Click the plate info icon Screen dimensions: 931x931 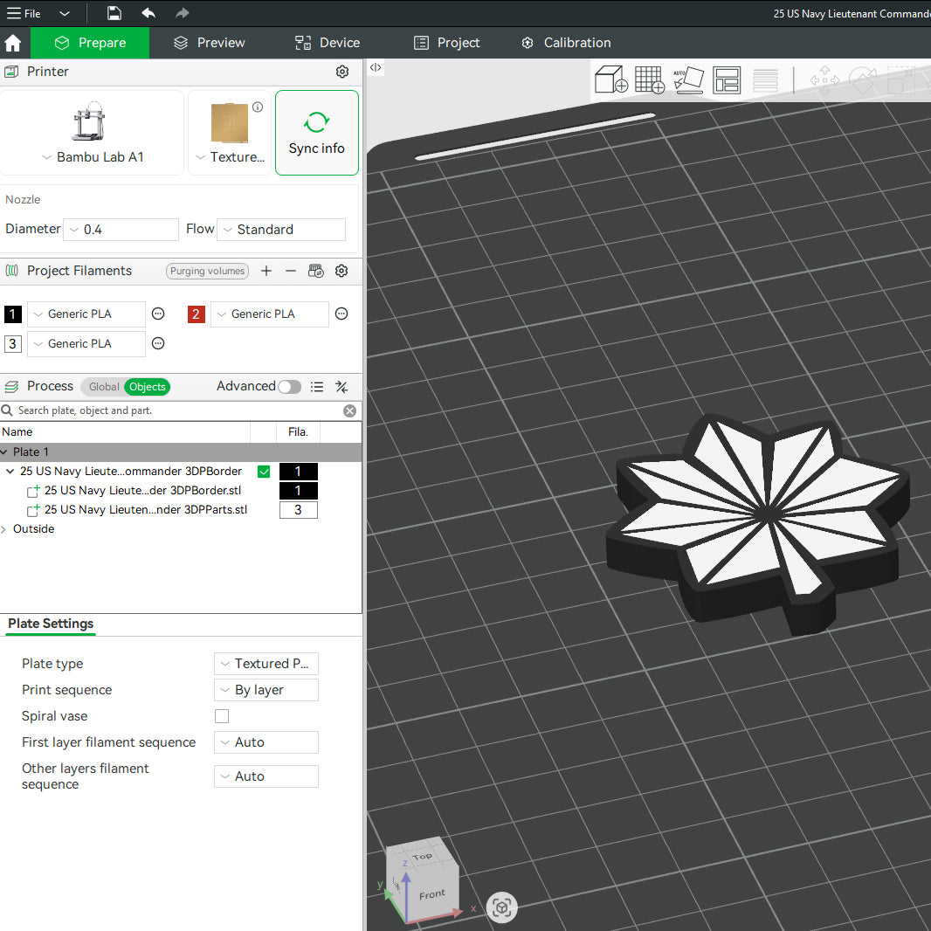(x=258, y=107)
